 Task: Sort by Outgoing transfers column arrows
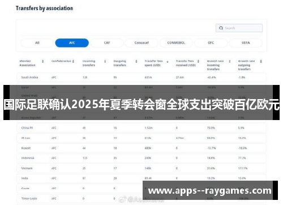coord(136,61)
